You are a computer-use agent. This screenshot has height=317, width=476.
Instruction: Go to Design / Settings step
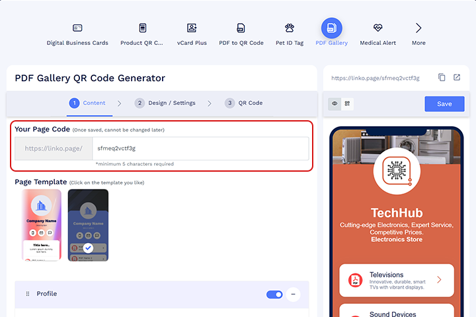pyautogui.click(x=165, y=103)
